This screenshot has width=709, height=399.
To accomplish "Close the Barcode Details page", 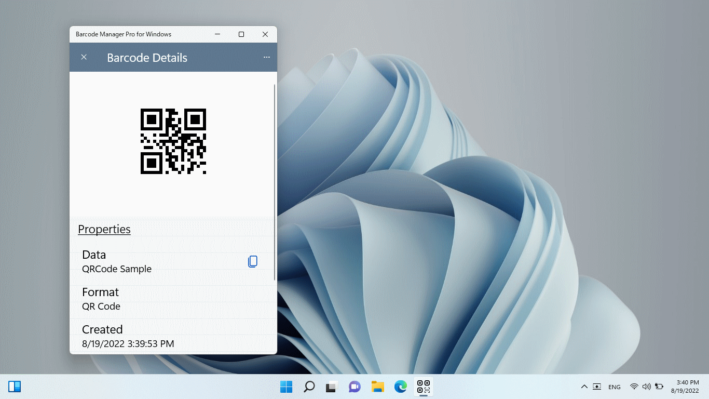I will pos(84,57).
